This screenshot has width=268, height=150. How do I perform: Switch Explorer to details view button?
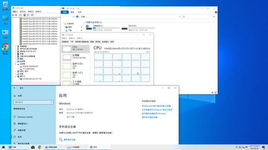(x=213, y=93)
